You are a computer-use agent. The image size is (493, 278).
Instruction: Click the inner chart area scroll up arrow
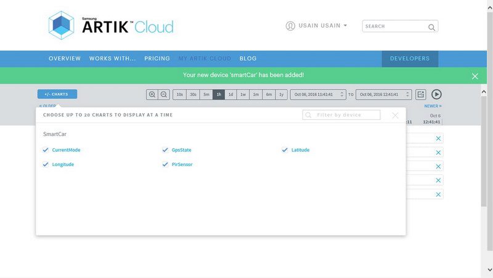click(x=484, y=92)
